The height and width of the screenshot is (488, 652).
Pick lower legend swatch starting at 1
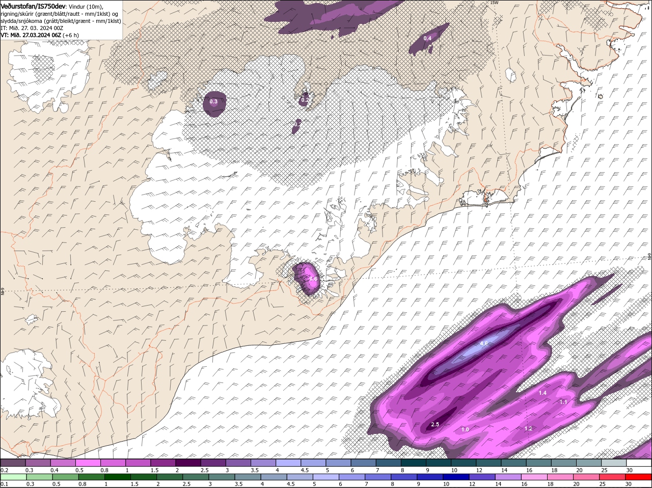(x=118, y=477)
